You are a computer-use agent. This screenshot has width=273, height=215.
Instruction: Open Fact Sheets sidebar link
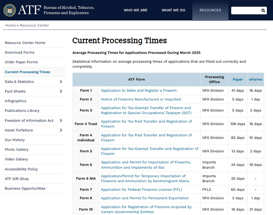(15, 91)
